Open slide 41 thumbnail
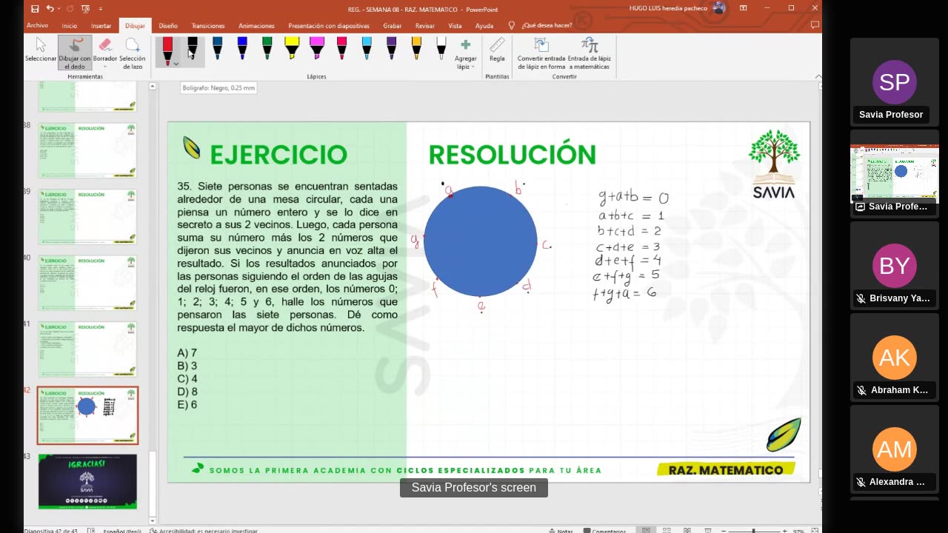 pos(87,349)
